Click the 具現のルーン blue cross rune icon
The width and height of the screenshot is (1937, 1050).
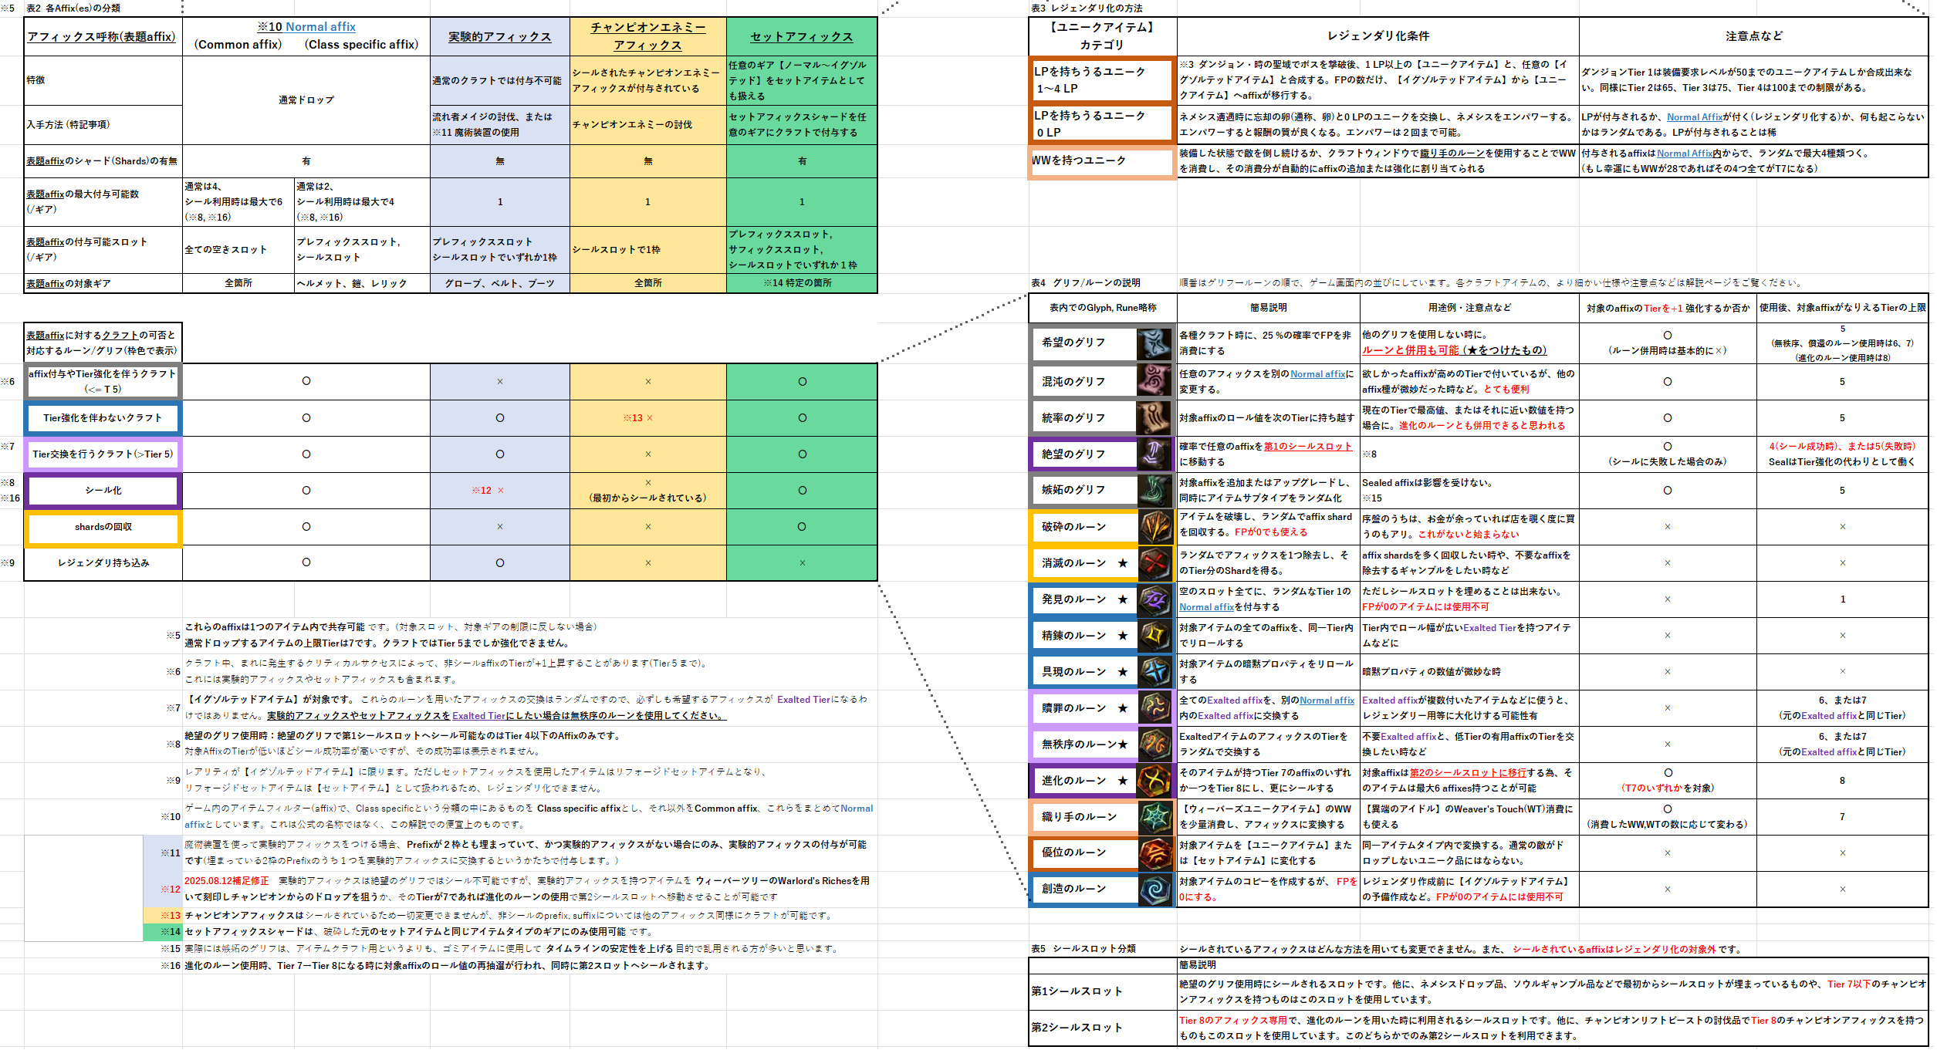click(x=1155, y=672)
